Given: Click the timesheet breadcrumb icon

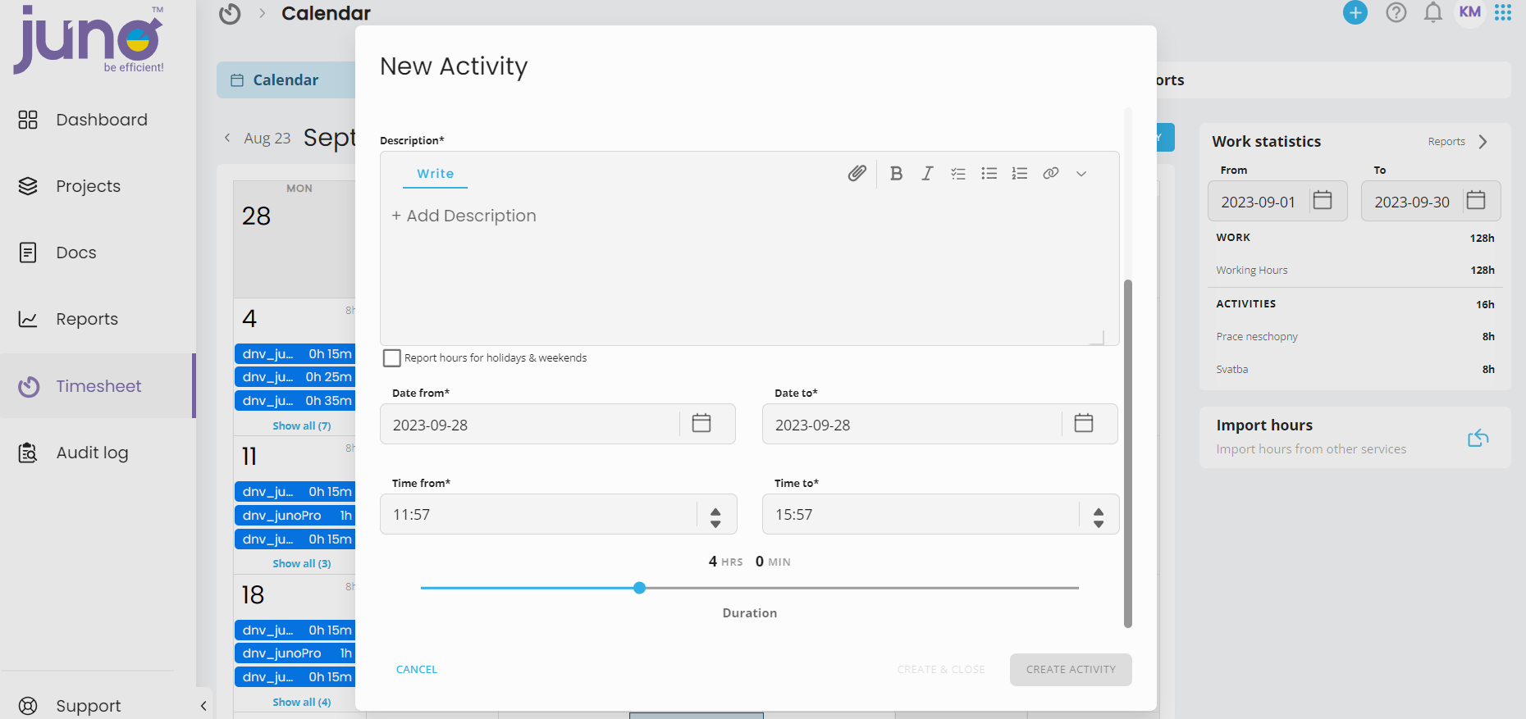Looking at the screenshot, I should click(x=230, y=13).
